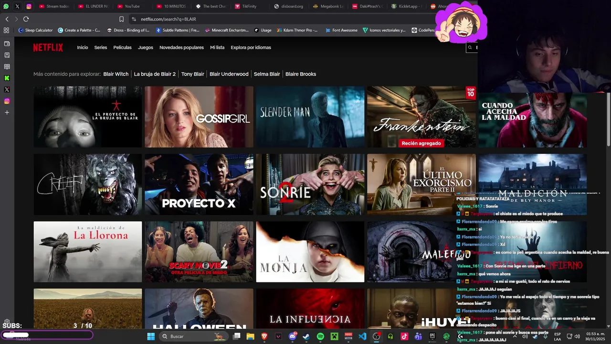Open La Influencia title card

coord(310,309)
